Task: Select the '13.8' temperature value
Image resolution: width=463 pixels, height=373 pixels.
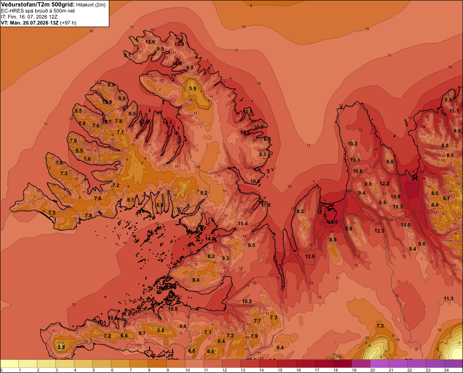Action: click(x=179, y=44)
